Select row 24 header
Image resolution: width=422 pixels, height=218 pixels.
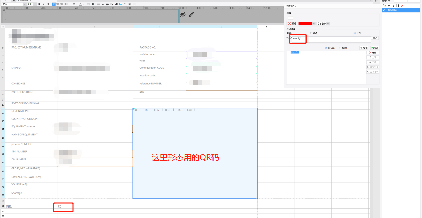click(3, 206)
